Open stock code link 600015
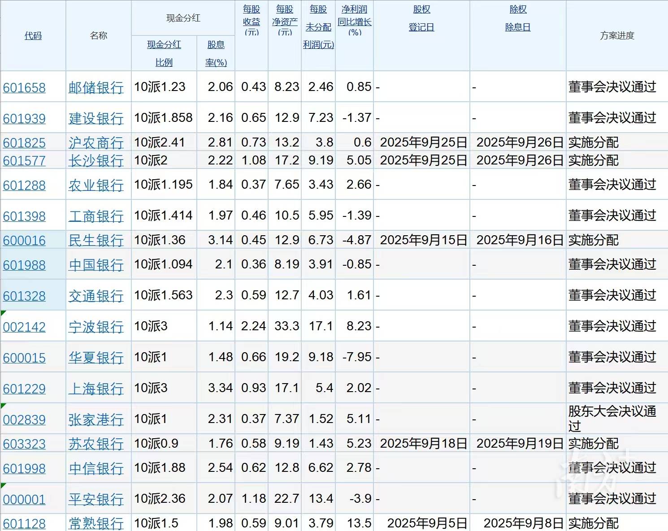Screen dimensions: 668x531 [x=24, y=358]
